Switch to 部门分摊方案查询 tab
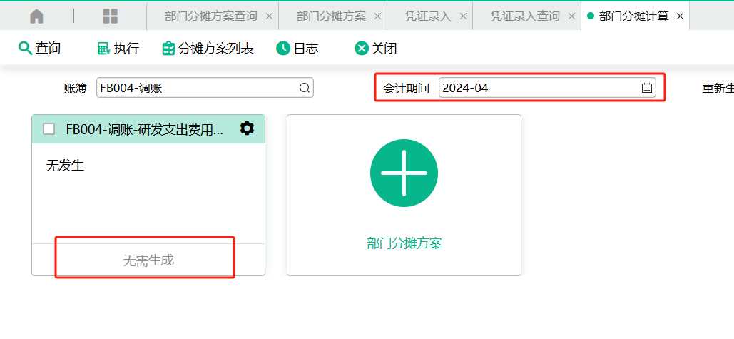The height and width of the screenshot is (339, 734). [x=210, y=16]
